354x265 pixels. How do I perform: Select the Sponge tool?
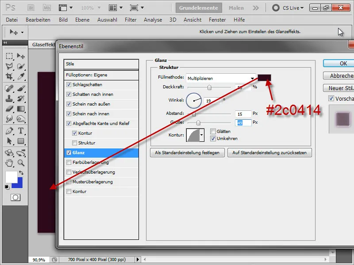[x=21, y=118]
